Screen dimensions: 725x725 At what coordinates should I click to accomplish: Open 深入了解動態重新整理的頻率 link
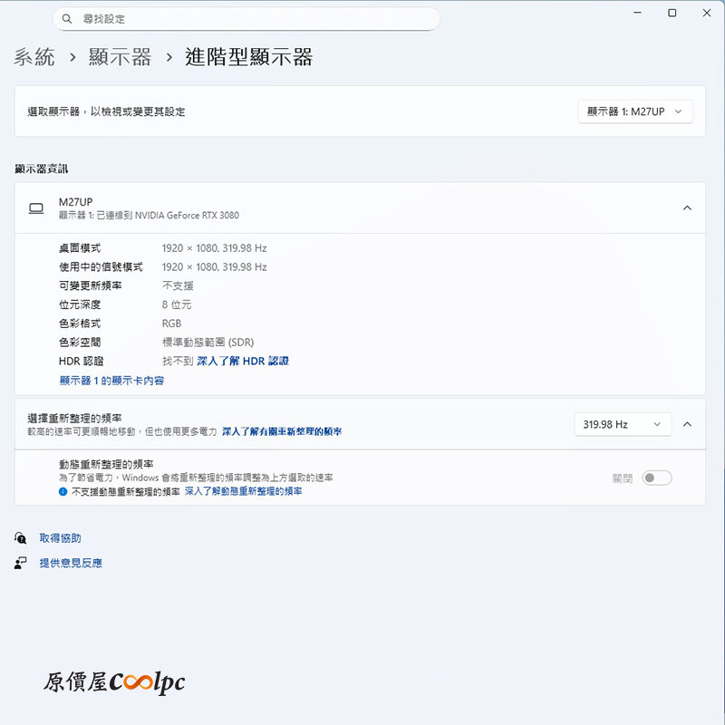[x=243, y=491]
